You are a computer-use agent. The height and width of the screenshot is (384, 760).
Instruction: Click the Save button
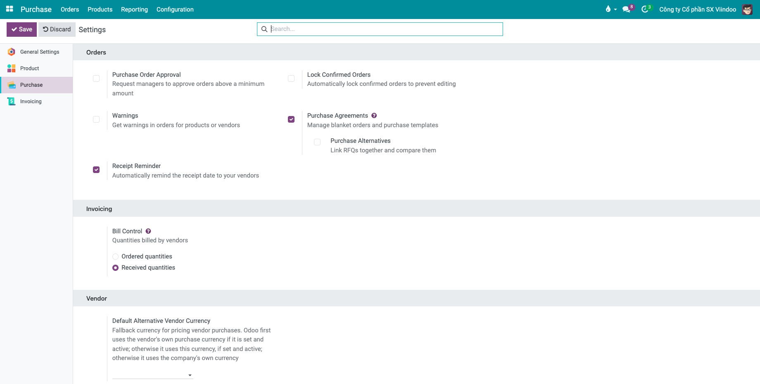[x=21, y=29]
